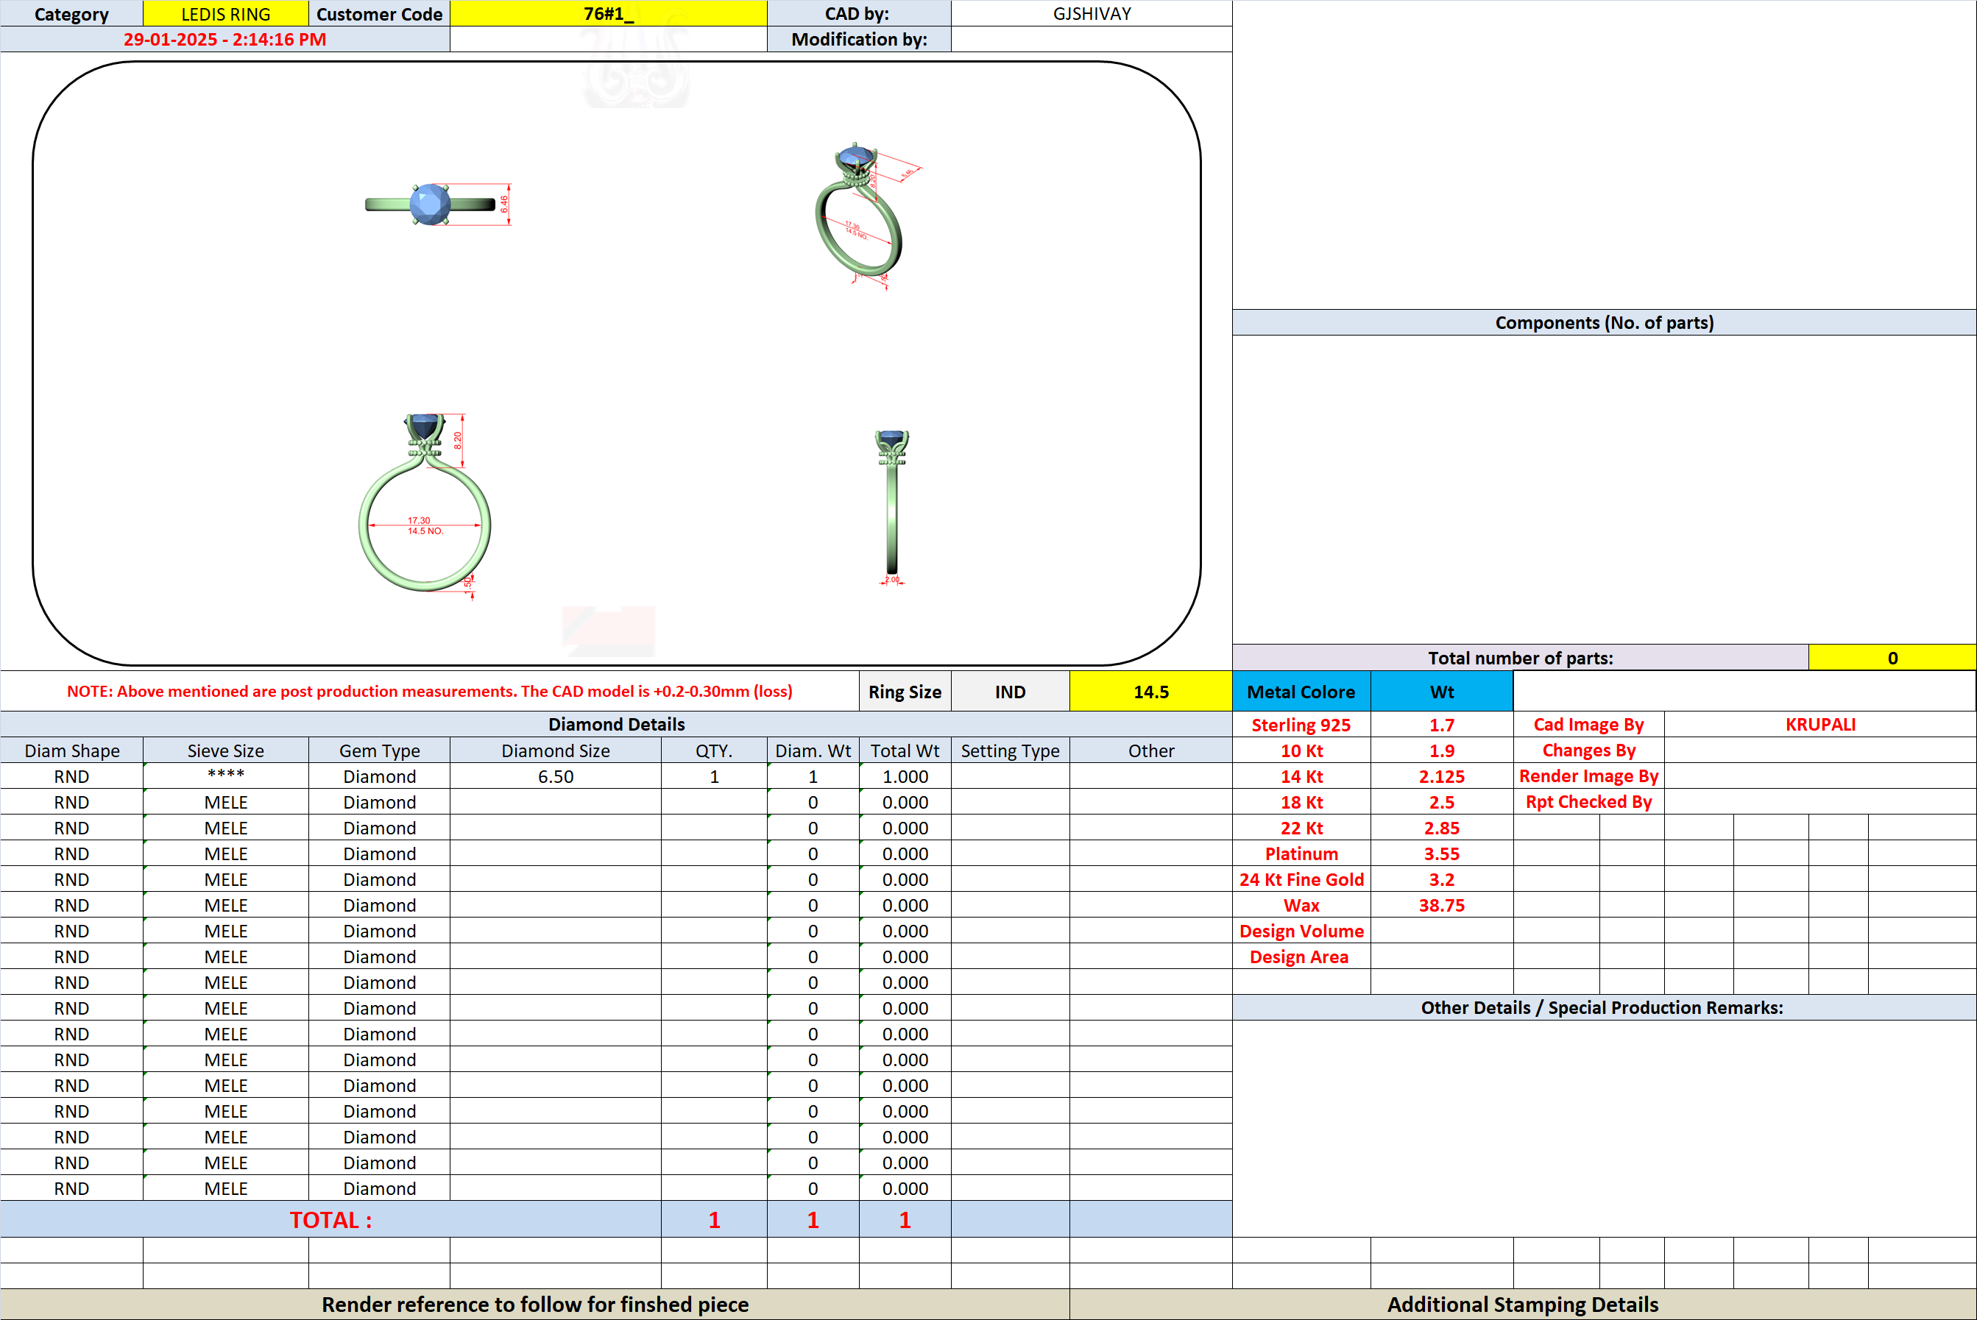Click the 'Customer Code' label cell
Image resolution: width=1977 pixels, height=1320 pixels.
[380, 13]
